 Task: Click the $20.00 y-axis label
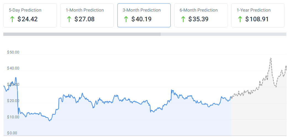(13, 101)
